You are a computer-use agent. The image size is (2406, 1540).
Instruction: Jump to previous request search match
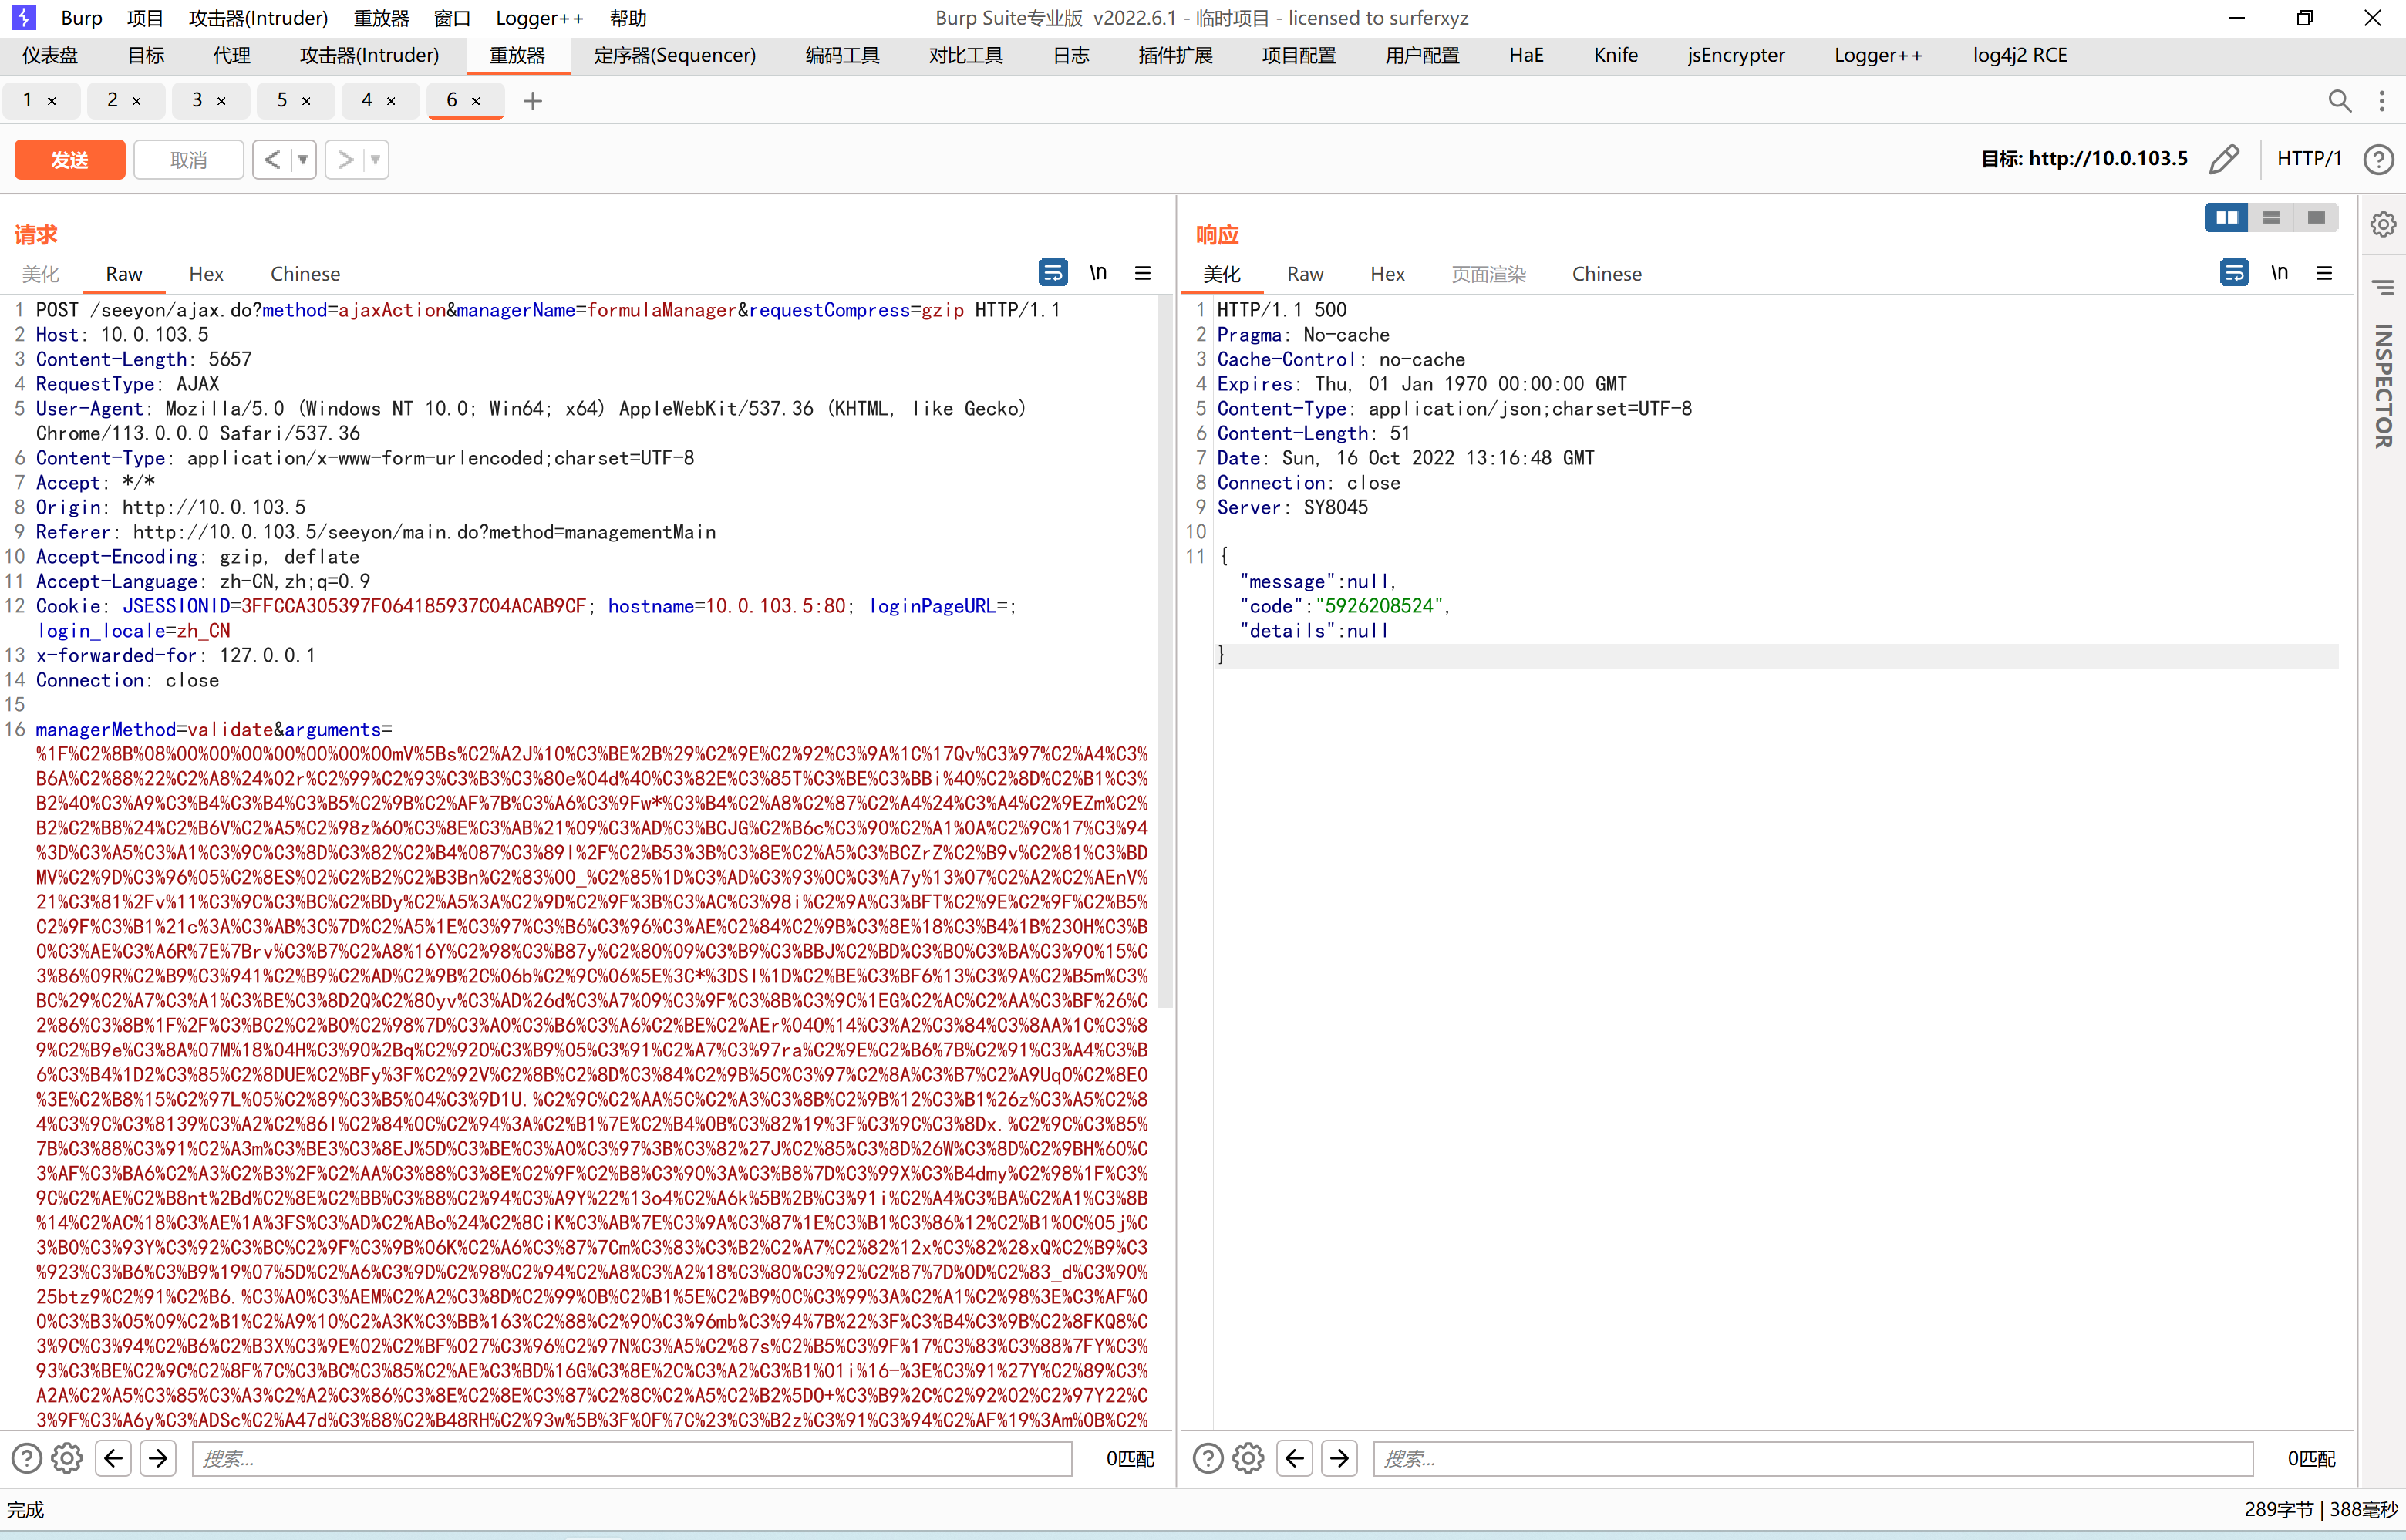click(113, 1458)
